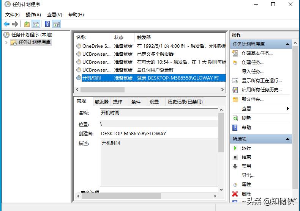This screenshot has height=211, width=300.
Task: Click the details pane scroll down arrow
Action: [x=221, y=190]
